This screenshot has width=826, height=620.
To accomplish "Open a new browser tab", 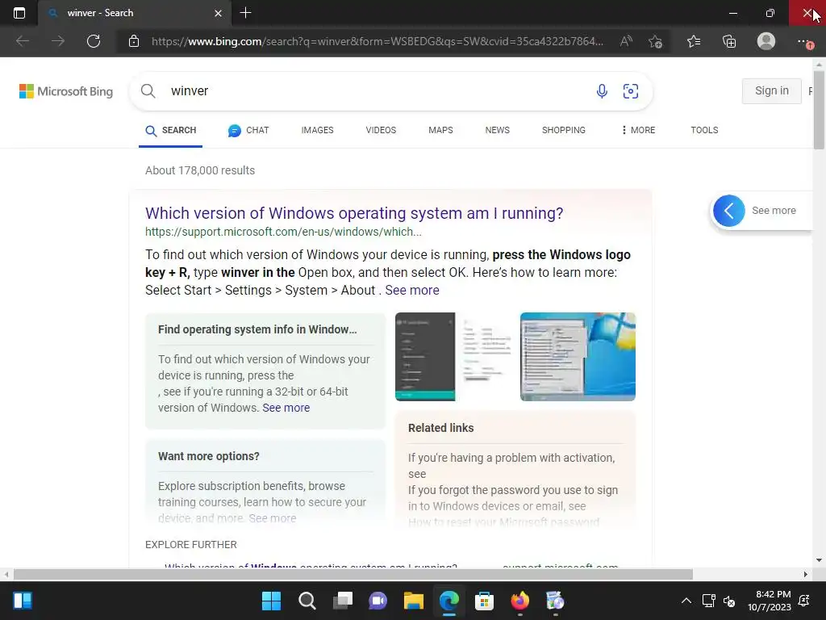I will tap(245, 13).
